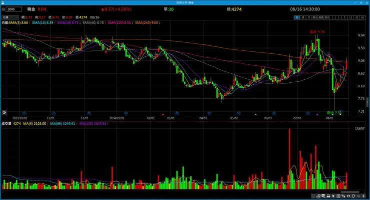Click the greyed document icon in bottom toolbar
Screen dimensions: 370x200
pyautogui.click(x=313, y=196)
